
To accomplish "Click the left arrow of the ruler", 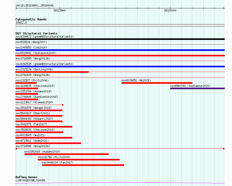I will [16, 8].
